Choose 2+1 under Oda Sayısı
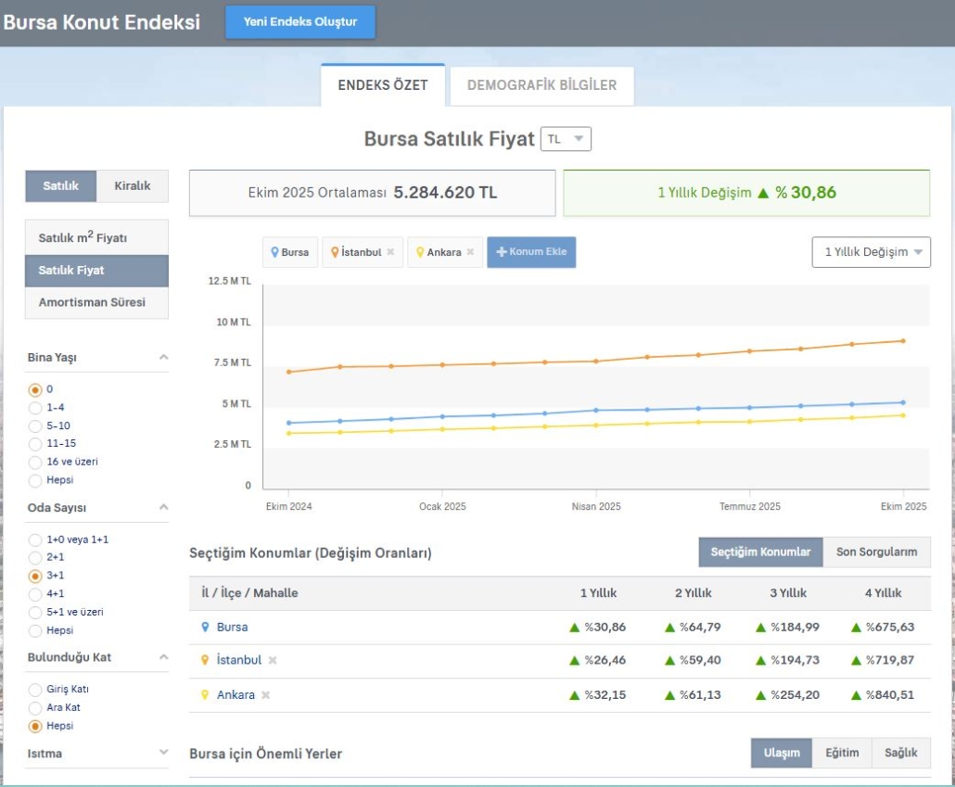This screenshot has width=955, height=787. 35,557
